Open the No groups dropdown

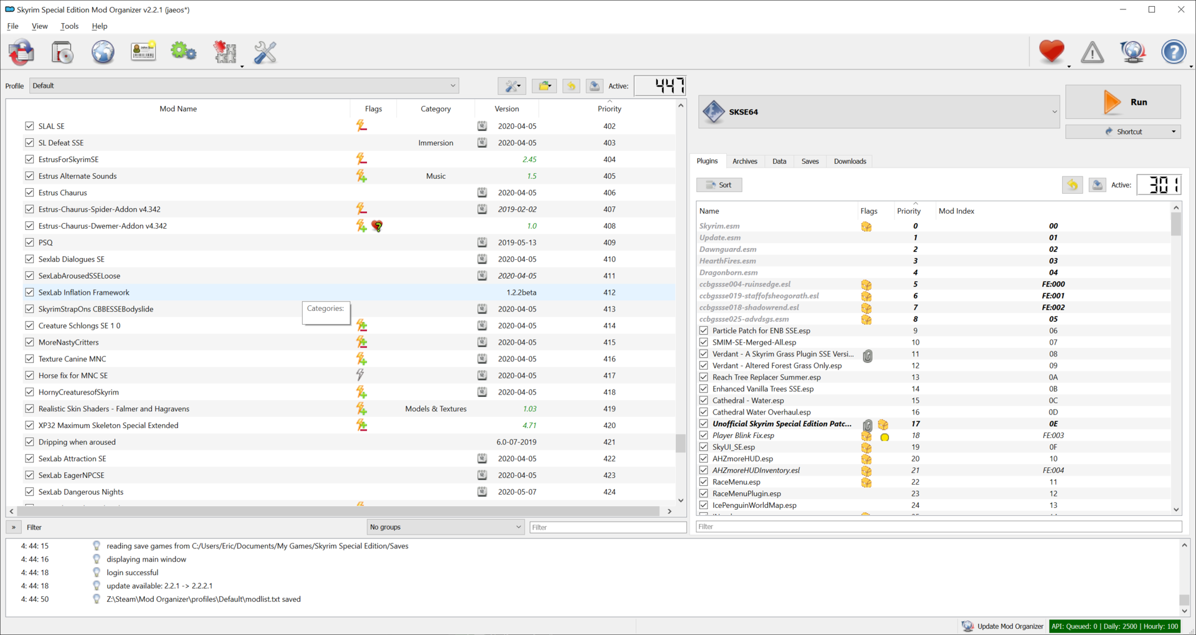[x=445, y=527]
